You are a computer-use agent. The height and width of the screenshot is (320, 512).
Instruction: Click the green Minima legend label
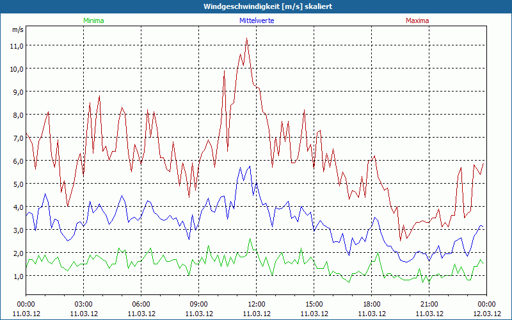93,20
